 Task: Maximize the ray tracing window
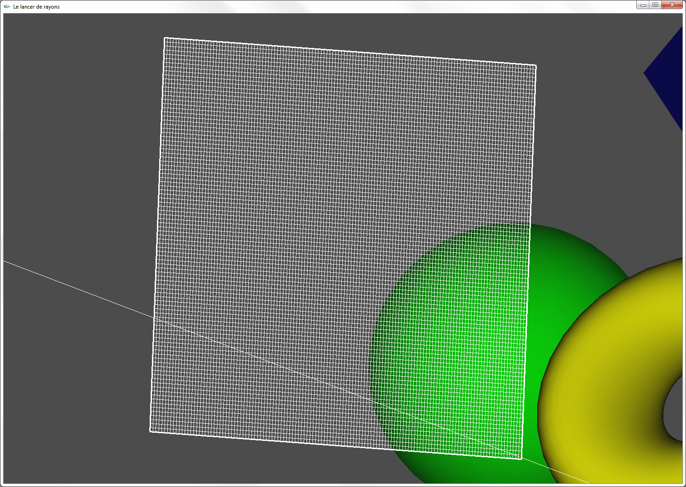point(655,5)
